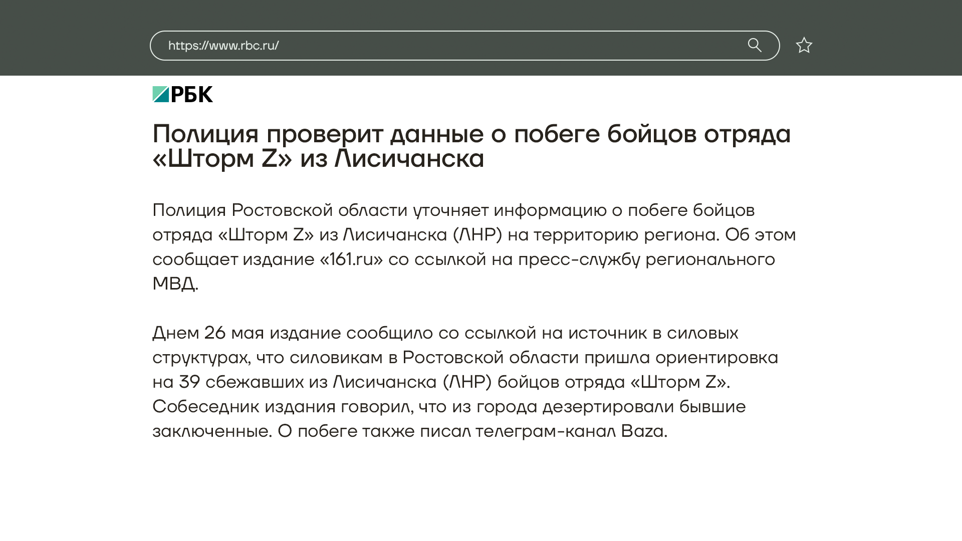Image resolution: width=962 pixels, height=541 pixels.
Task: Click «Собеседник издания» in second paragraph
Action: (244, 407)
